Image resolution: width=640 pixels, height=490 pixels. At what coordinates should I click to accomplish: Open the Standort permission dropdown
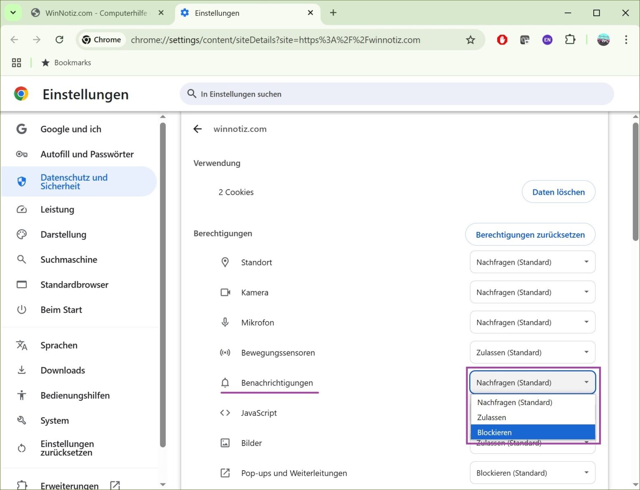pos(532,262)
